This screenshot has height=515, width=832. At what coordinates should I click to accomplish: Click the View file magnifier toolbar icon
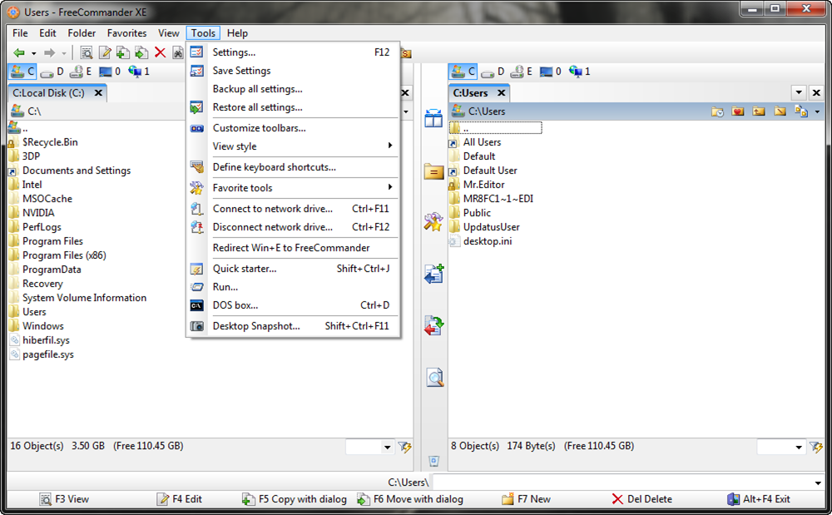(x=87, y=52)
